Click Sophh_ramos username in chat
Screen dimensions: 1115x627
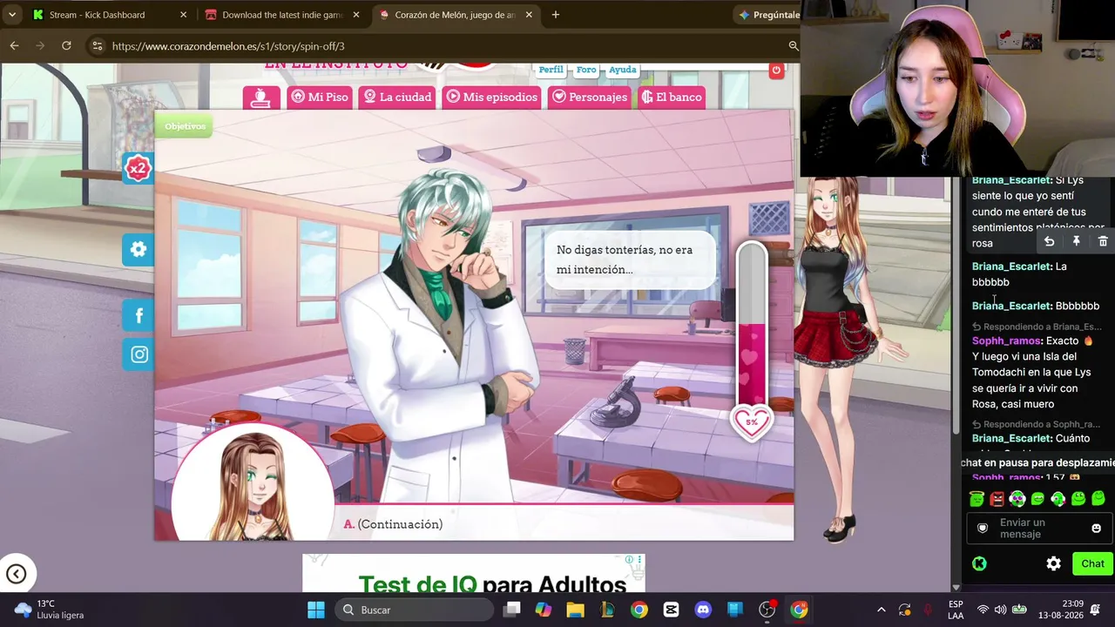tap(1006, 340)
